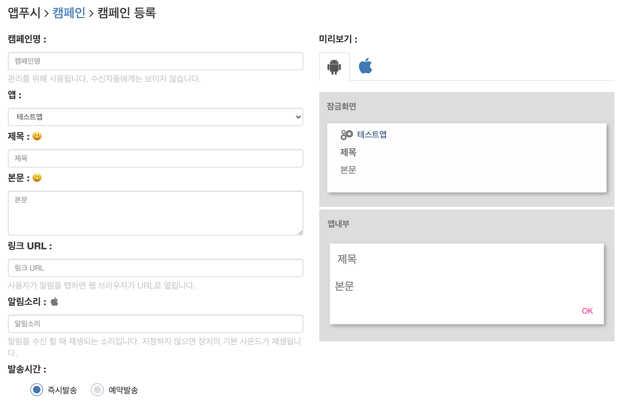This screenshot has width=623, height=404.
Task: Click the 알림소리 input field
Action: [155, 324]
